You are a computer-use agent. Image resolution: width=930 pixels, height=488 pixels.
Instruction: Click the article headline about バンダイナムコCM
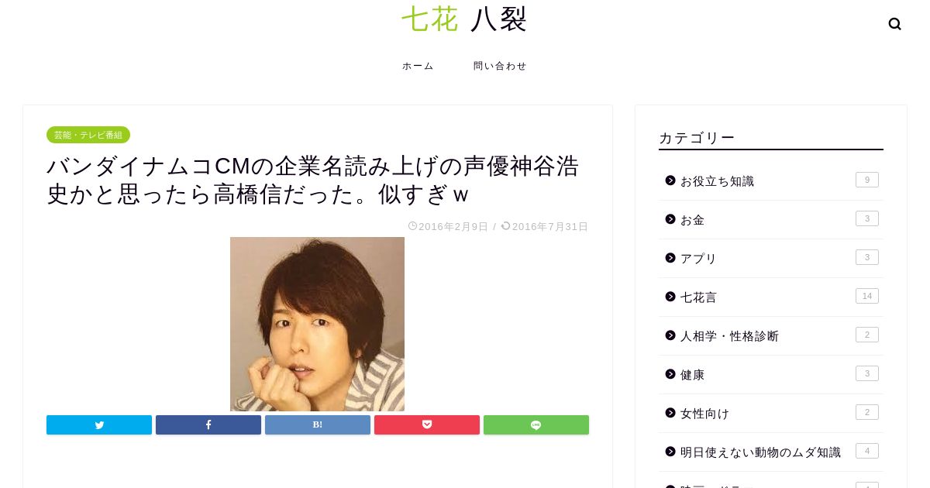pos(313,180)
